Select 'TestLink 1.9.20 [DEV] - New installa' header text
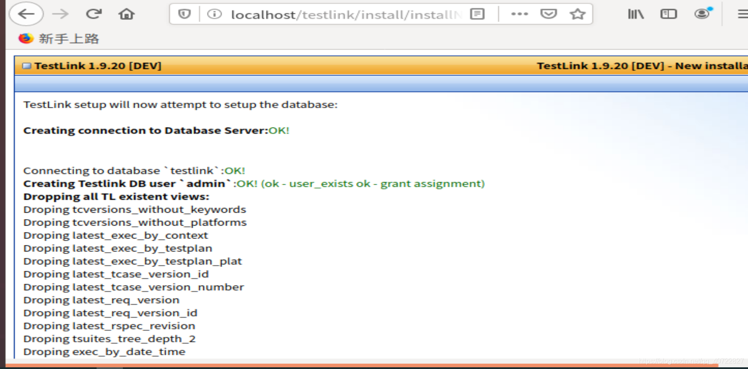The height and width of the screenshot is (369, 748). pyautogui.click(x=642, y=66)
